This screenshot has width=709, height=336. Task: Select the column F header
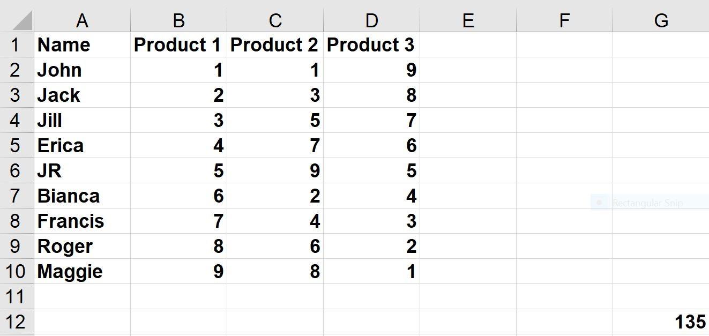564,21
